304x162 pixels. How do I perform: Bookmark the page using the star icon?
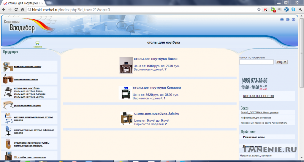(x=259, y=9)
